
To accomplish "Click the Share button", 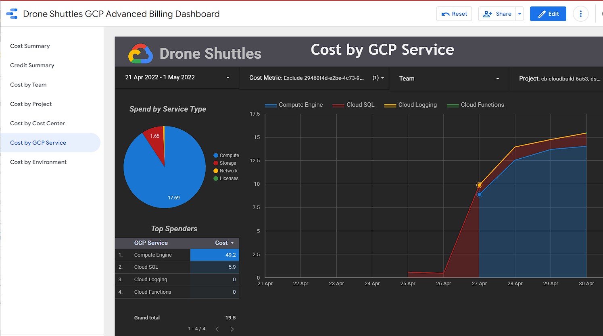I will click(497, 14).
